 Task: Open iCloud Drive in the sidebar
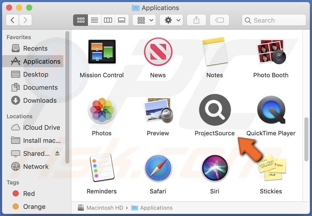[x=33, y=127]
